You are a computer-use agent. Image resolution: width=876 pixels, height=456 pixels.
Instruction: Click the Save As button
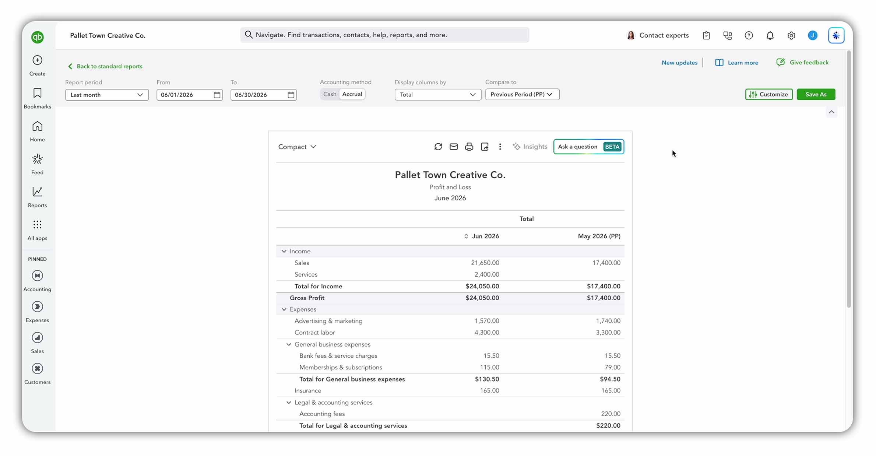816,94
